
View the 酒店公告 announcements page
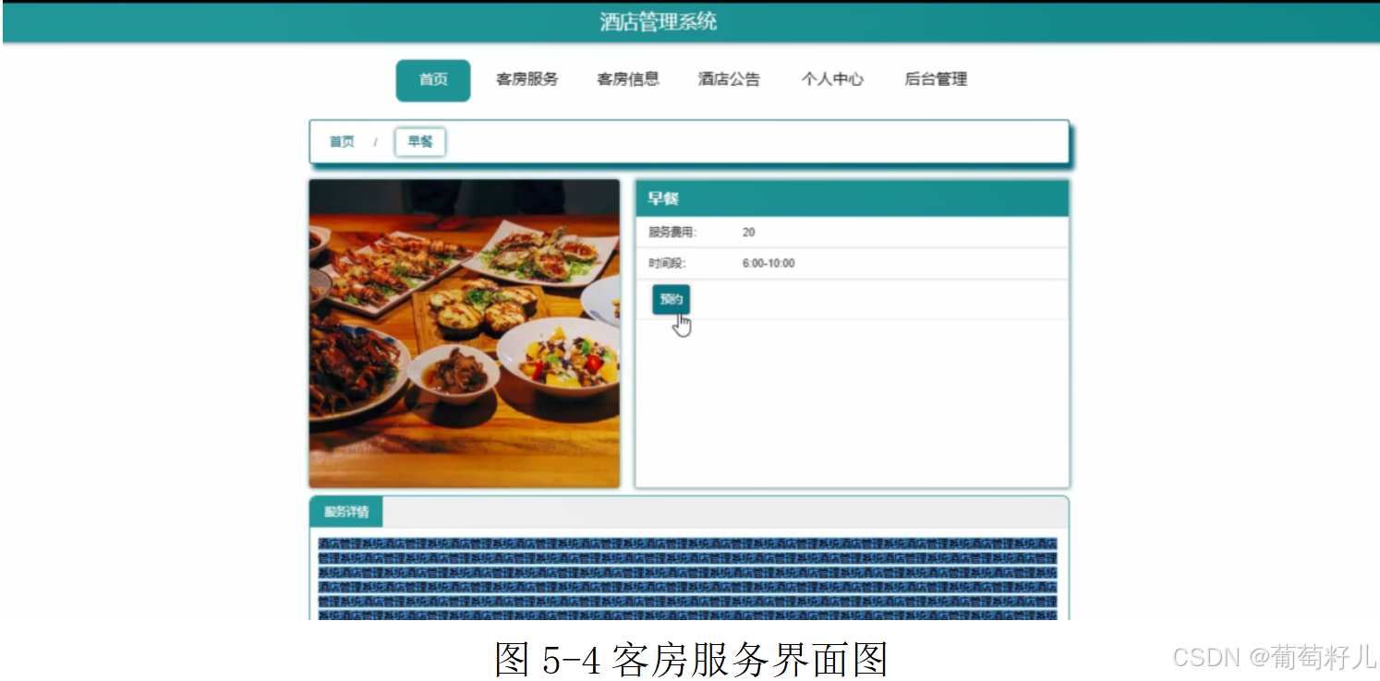728,78
